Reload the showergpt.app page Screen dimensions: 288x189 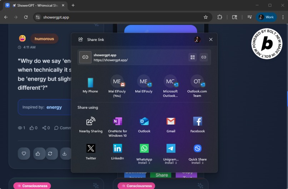(x=26, y=17)
